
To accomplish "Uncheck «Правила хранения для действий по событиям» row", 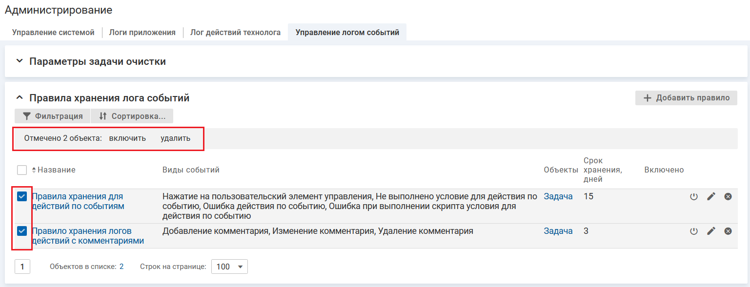I will tap(22, 197).
